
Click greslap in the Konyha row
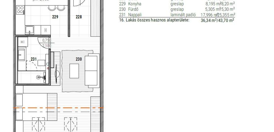(x=177, y=4)
